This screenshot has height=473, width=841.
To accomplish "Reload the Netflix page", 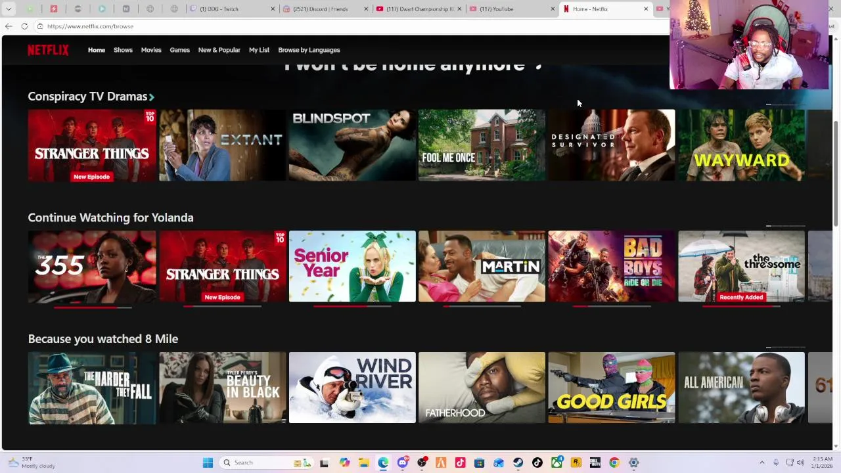I will click(x=24, y=26).
